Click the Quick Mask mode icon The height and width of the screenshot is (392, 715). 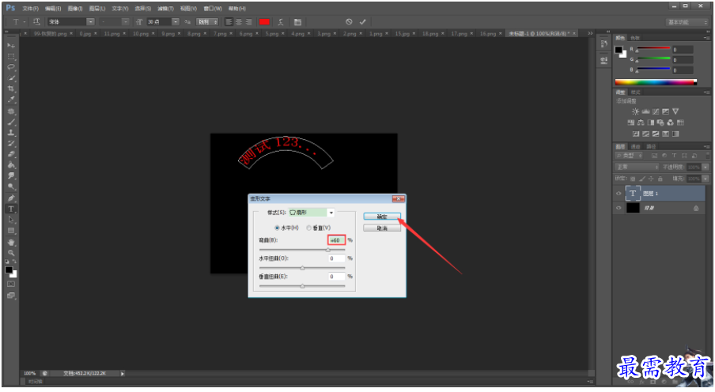[x=11, y=284]
